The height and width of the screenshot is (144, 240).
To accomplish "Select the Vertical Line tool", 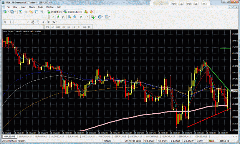I will (17, 22).
